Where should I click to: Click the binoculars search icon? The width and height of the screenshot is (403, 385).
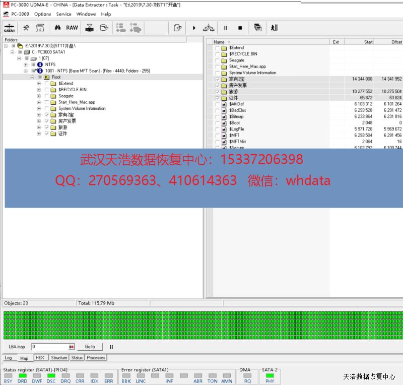(x=58, y=28)
